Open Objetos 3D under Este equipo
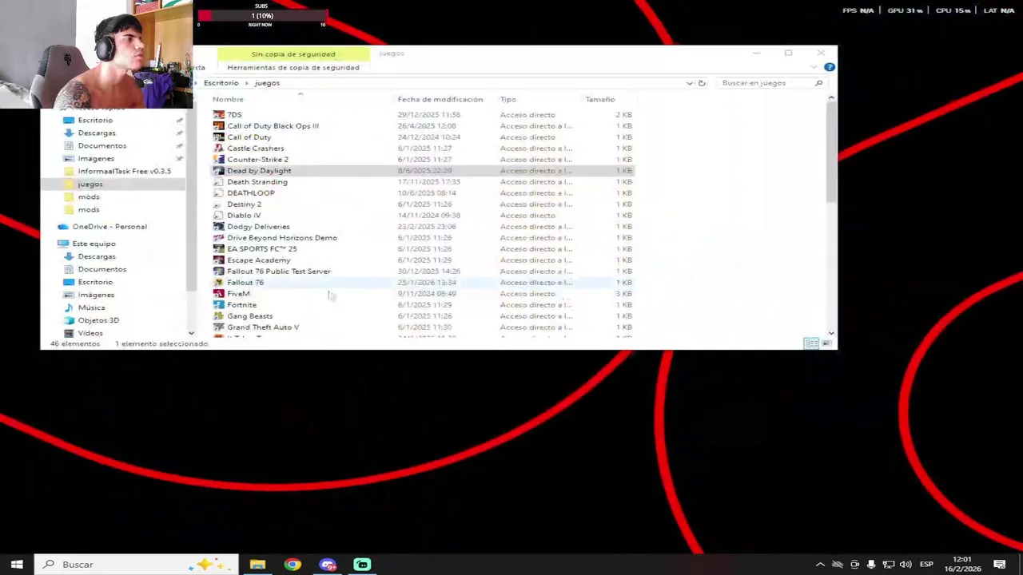 coord(98,320)
